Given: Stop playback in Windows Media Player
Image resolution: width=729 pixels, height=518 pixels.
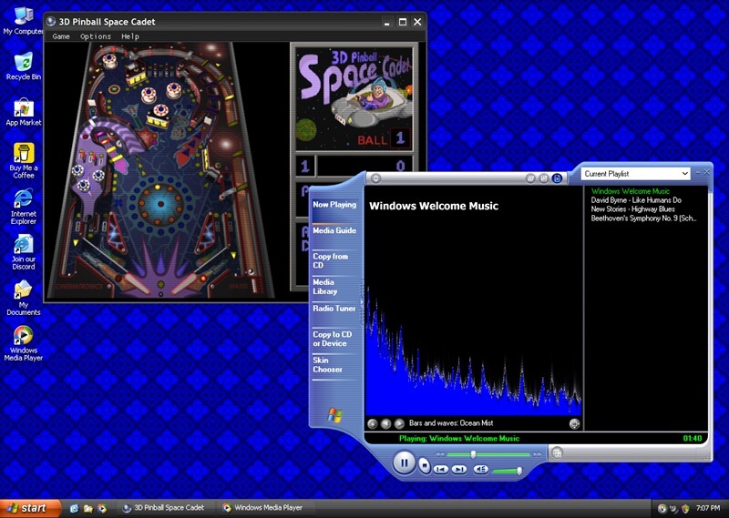Looking at the screenshot, I should [x=424, y=464].
